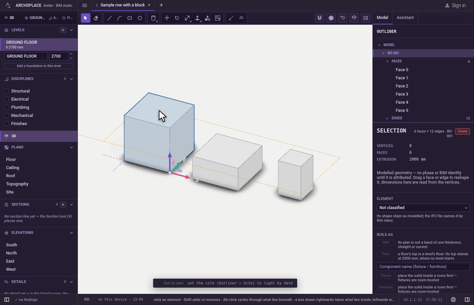The height and width of the screenshot is (305, 474).
Task: Open the Model tab
Action: (x=383, y=18)
